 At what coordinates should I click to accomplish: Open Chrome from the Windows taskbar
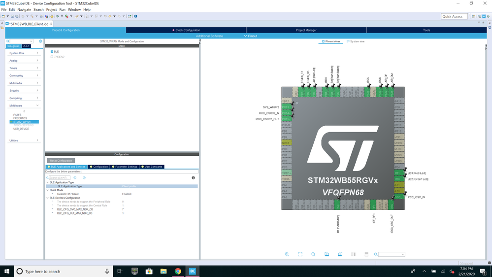pos(178,272)
